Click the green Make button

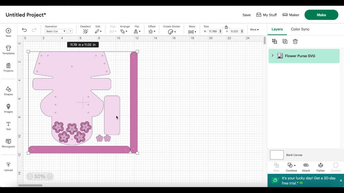[x=321, y=15]
